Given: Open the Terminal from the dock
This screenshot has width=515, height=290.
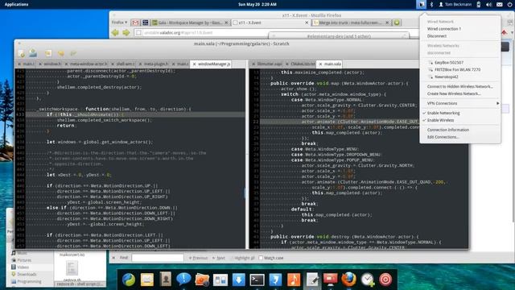Looking at the screenshot, I should (x=257, y=280).
